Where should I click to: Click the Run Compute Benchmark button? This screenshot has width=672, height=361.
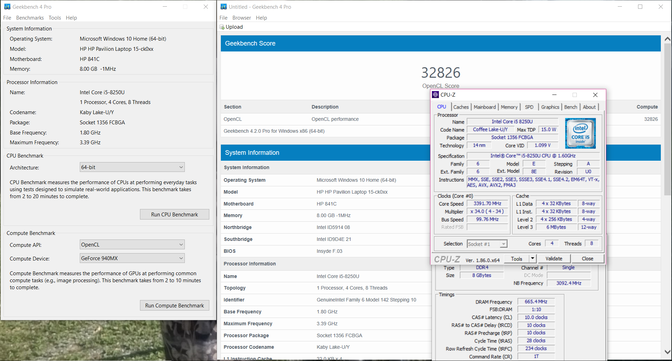click(x=175, y=306)
